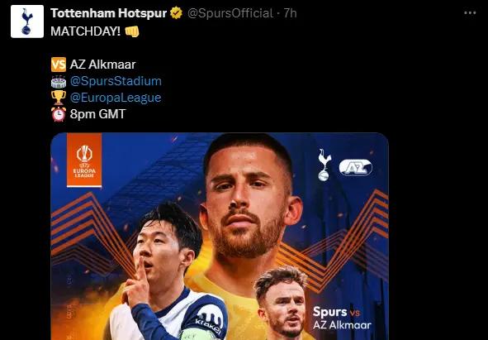Click the MATCHDAY! tweet text
This screenshot has height=340, width=488.
click(85, 31)
